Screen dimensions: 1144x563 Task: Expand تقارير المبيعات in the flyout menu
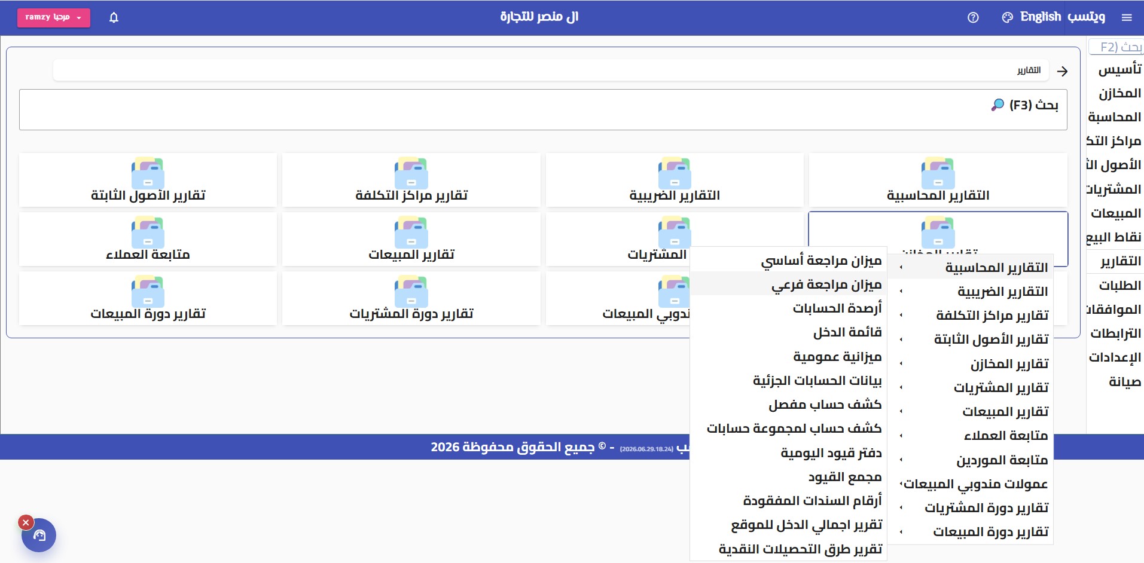(970, 412)
